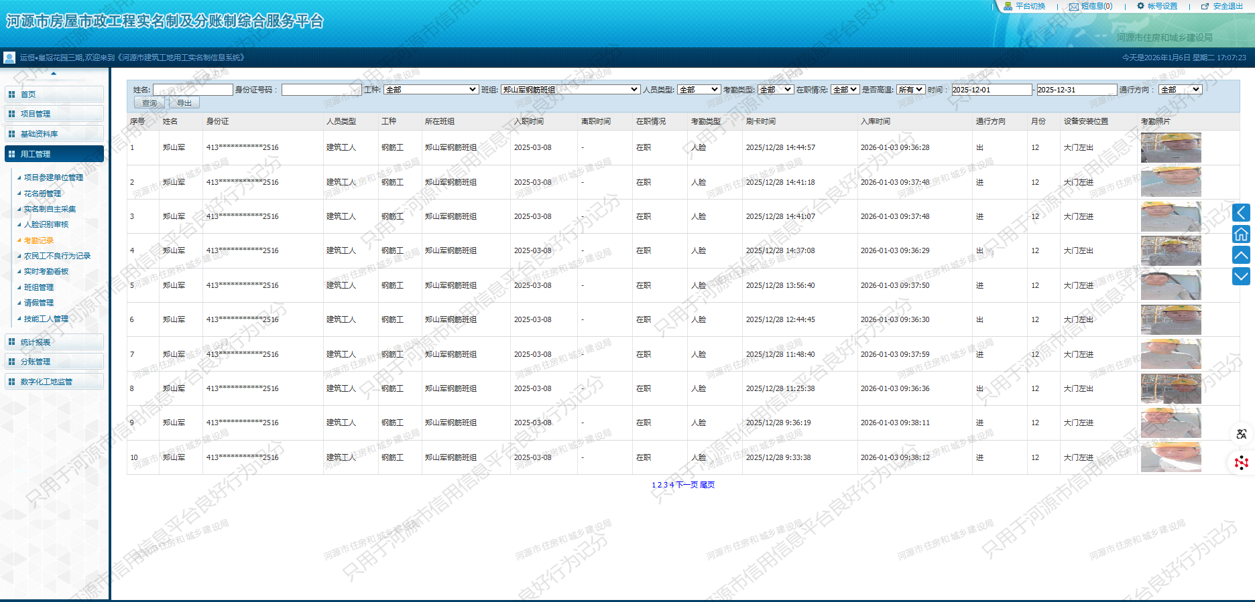Click the 平台切换 platform switch icon
The height and width of the screenshot is (602, 1255).
1008,6
